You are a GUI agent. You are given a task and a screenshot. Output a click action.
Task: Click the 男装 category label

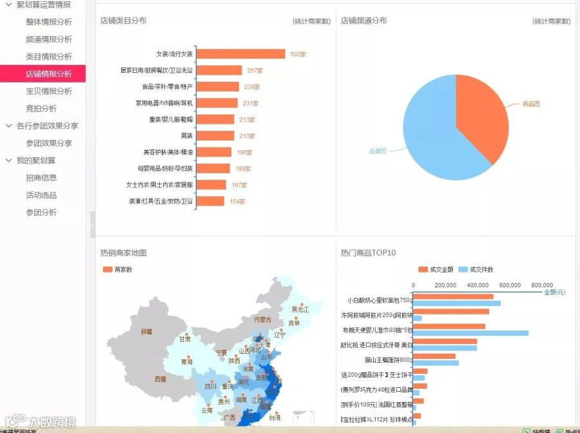pos(187,136)
